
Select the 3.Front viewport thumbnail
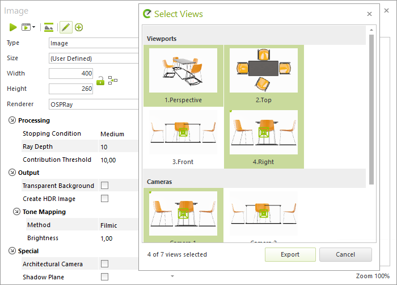[183, 138]
